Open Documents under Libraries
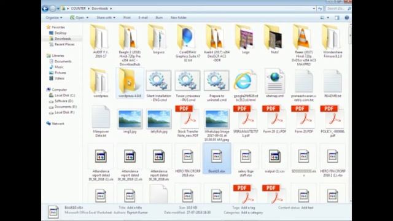The width and height of the screenshot is (393, 221). click(63, 61)
